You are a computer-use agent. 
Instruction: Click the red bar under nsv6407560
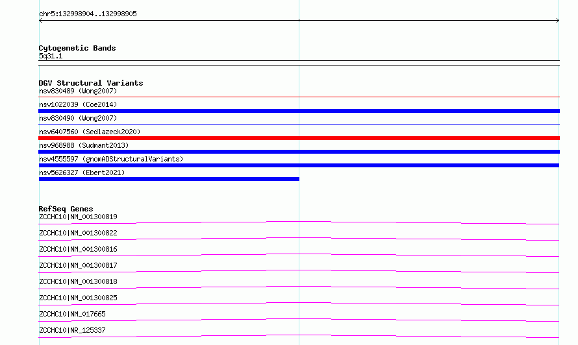(x=299, y=138)
